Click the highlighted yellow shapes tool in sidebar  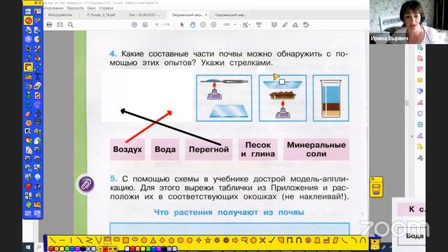[28, 67]
